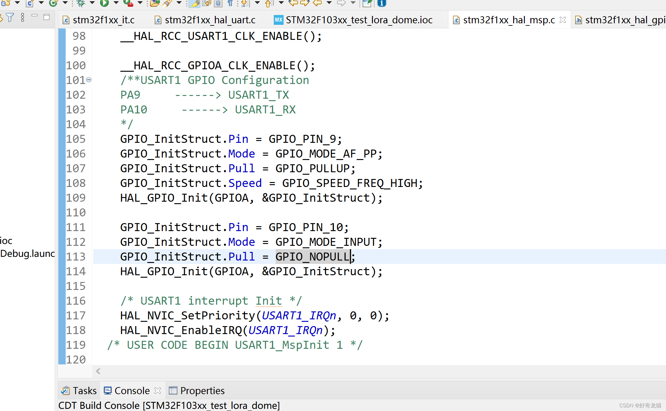
Task: Click the show whitespace characters pilcrow icon
Action: 230,3
